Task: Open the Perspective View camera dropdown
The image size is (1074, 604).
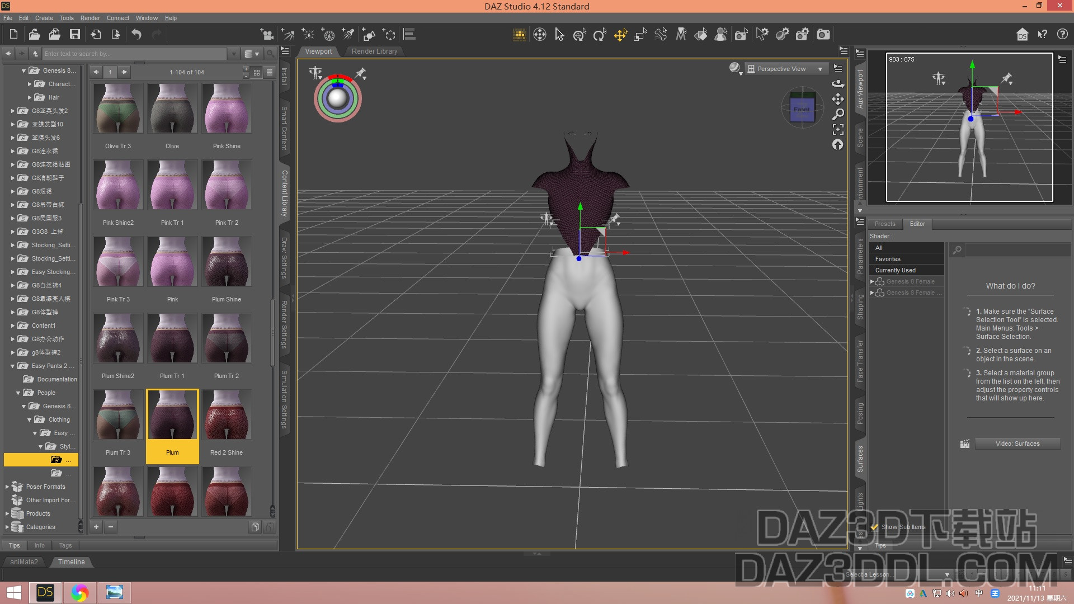Action: (786, 69)
